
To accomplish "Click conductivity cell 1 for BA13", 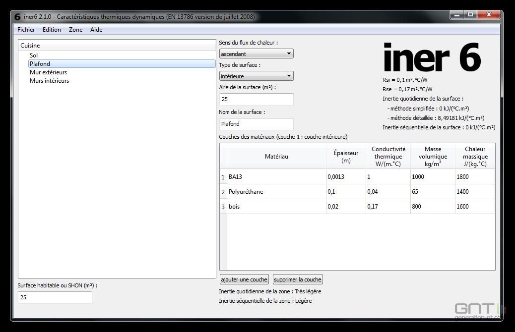I will pyautogui.click(x=388, y=177).
